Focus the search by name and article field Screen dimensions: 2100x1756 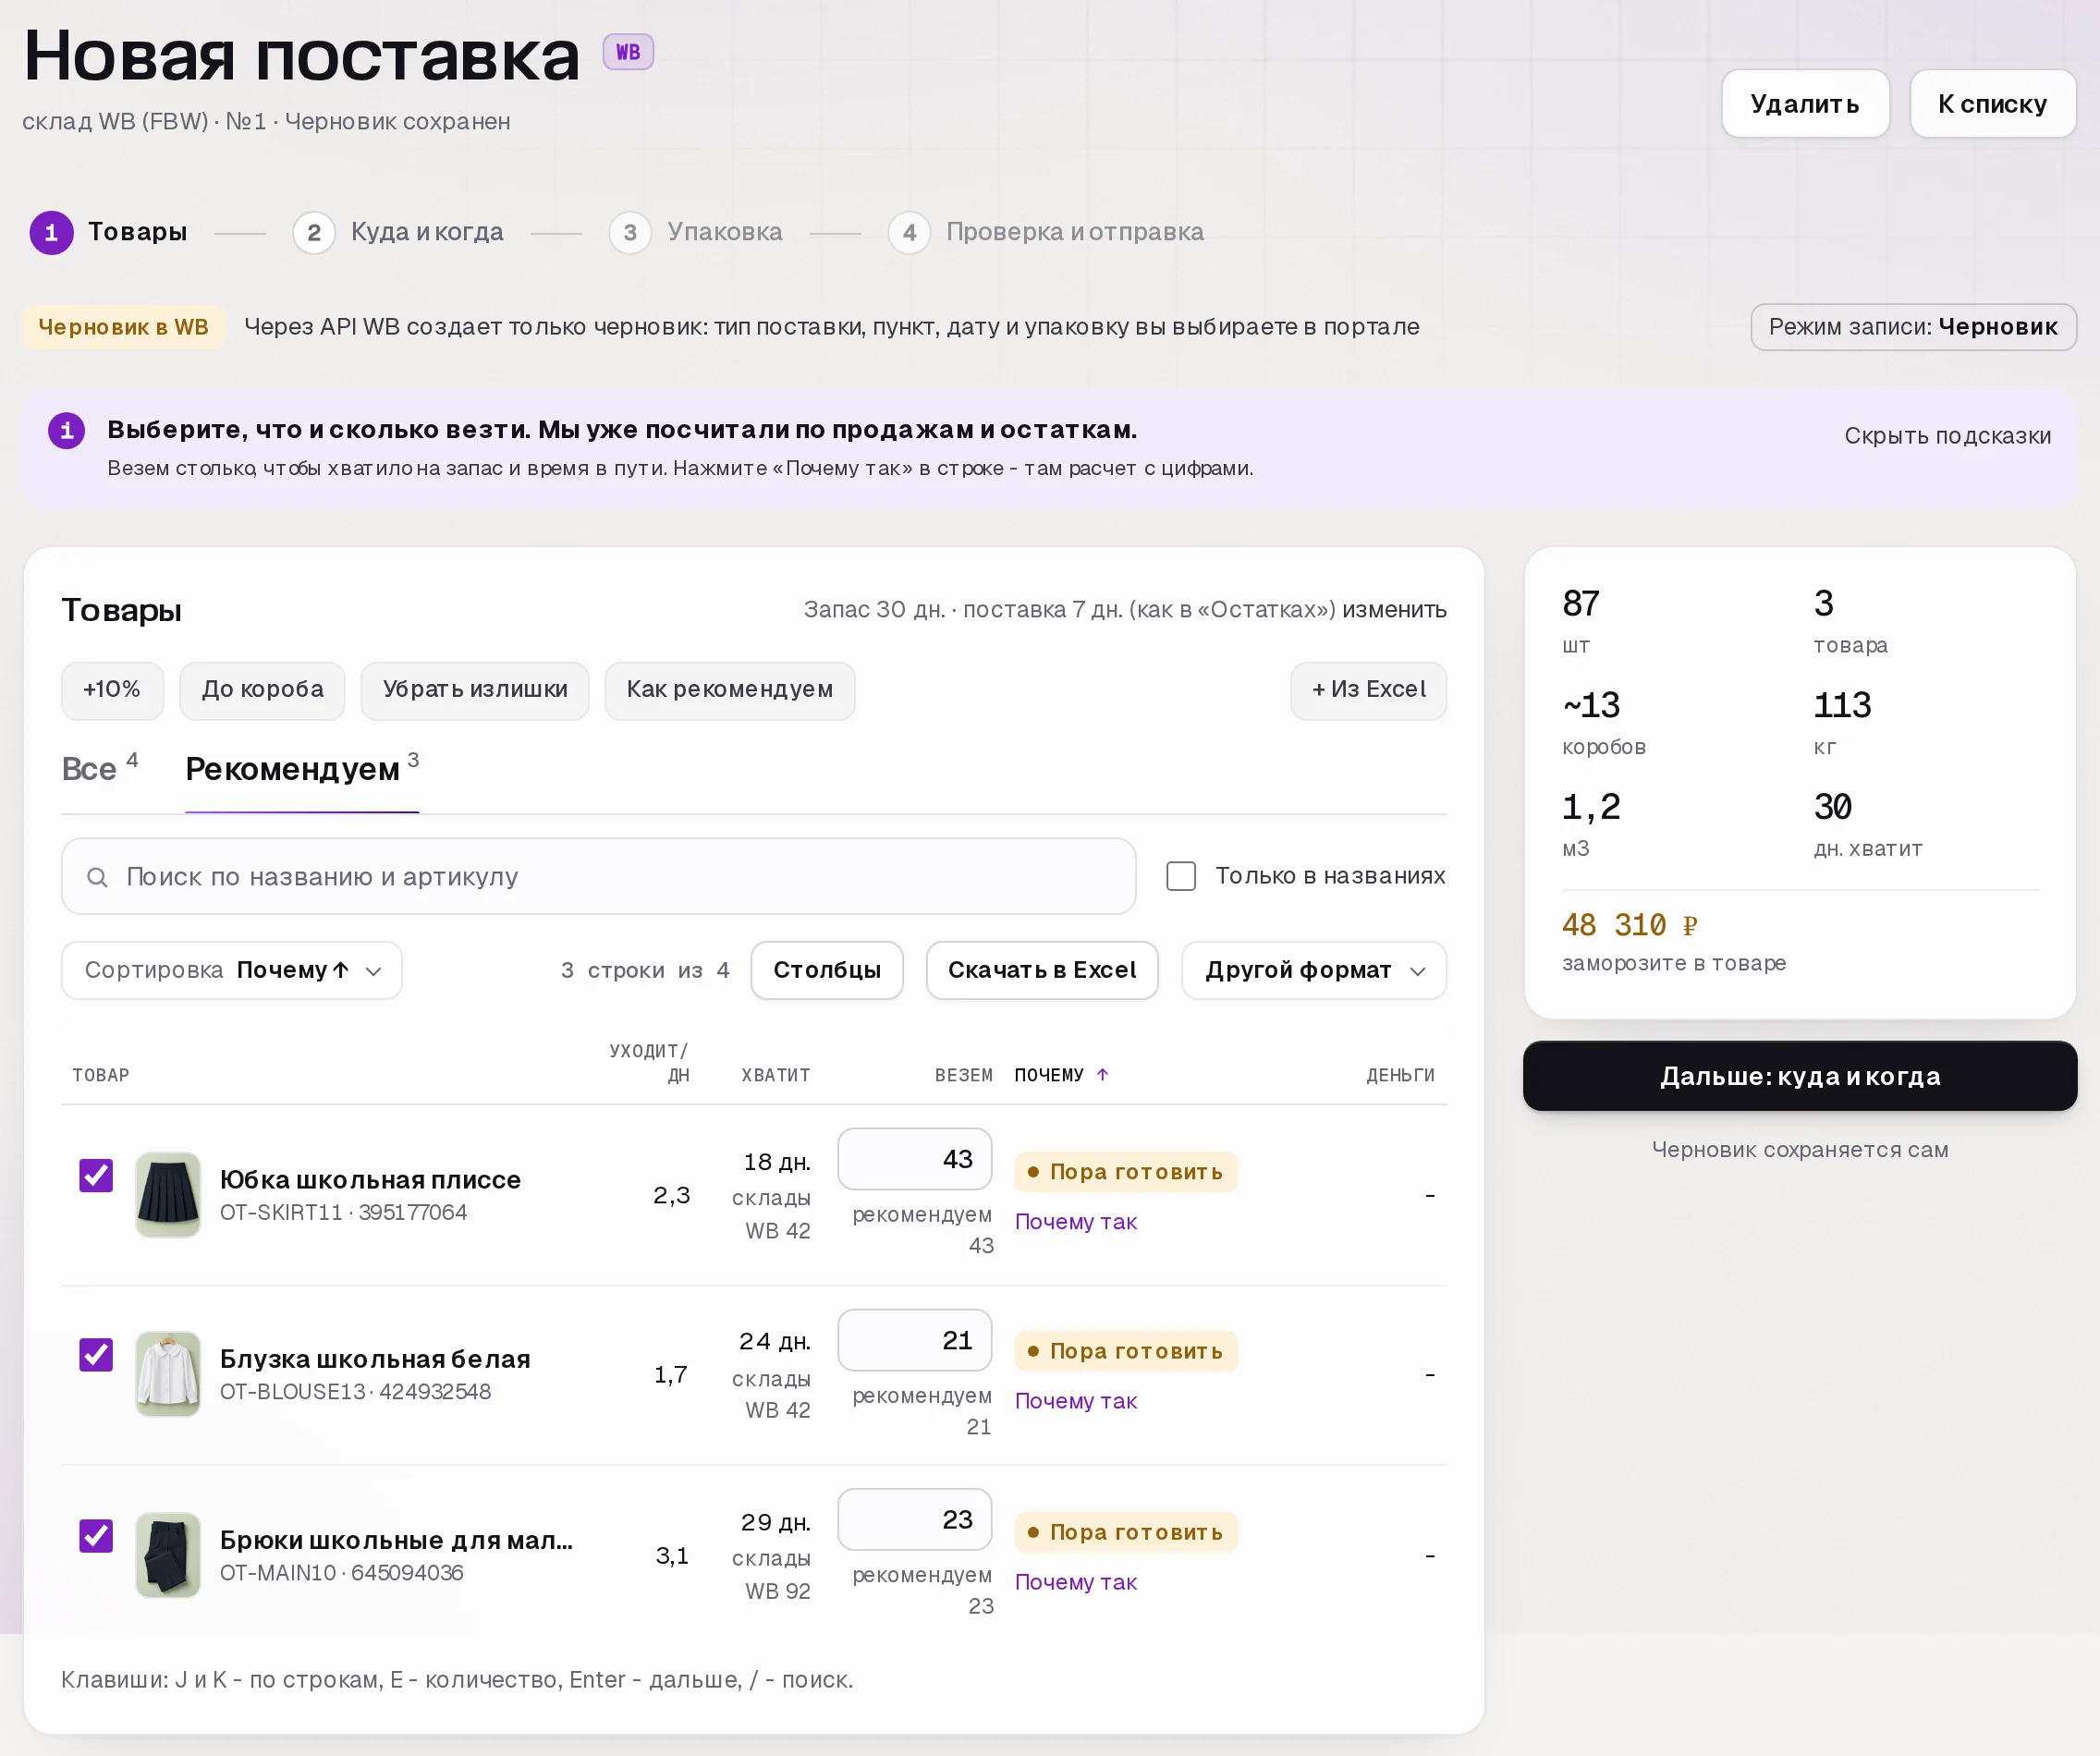coord(599,877)
